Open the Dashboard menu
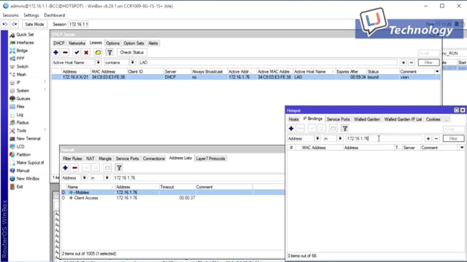The width and height of the screenshot is (467, 262). coord(54,15)
